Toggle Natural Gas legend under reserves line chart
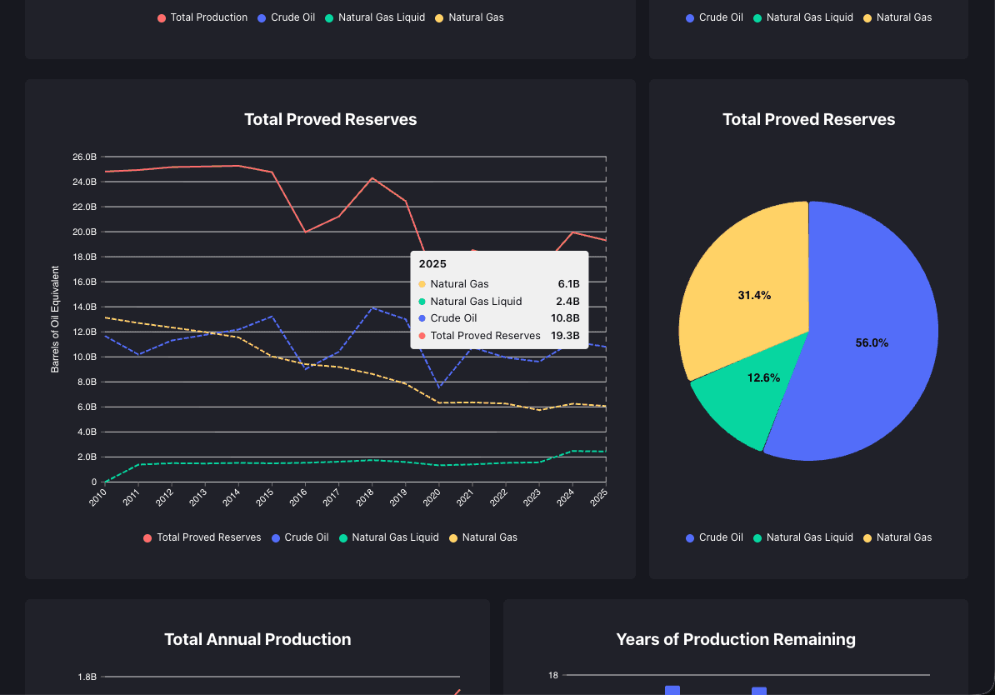 [x=483, y=537]
